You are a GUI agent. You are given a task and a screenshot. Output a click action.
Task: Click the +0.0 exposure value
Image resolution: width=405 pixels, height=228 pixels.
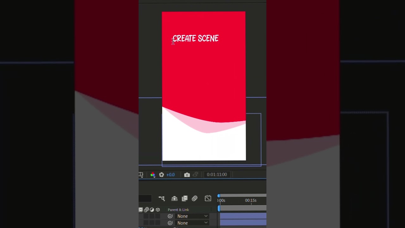point(170,174)
